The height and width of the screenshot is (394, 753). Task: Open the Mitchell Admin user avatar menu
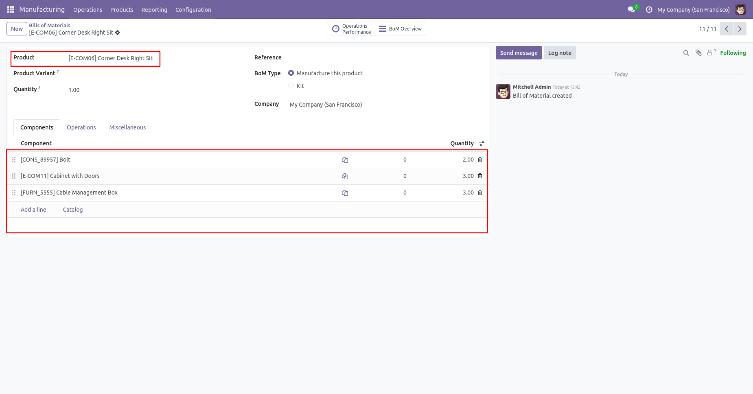pyautogui.click(x=740, y=9)
